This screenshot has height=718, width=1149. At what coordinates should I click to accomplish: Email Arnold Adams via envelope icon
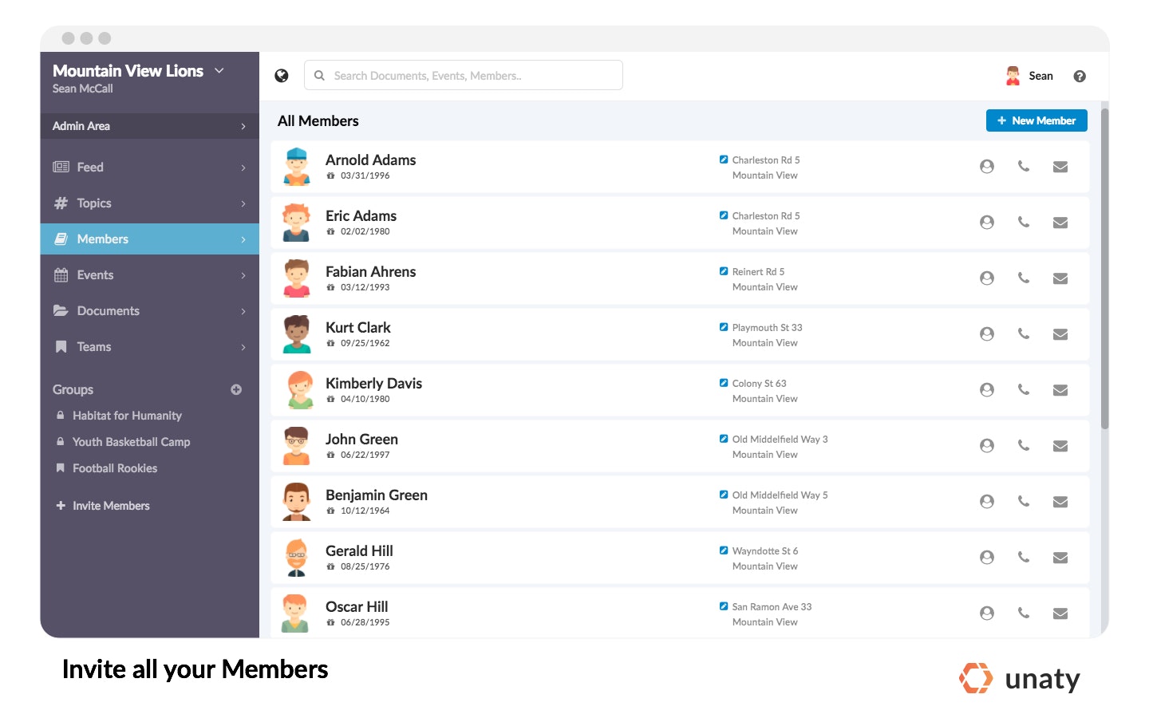1060,167
